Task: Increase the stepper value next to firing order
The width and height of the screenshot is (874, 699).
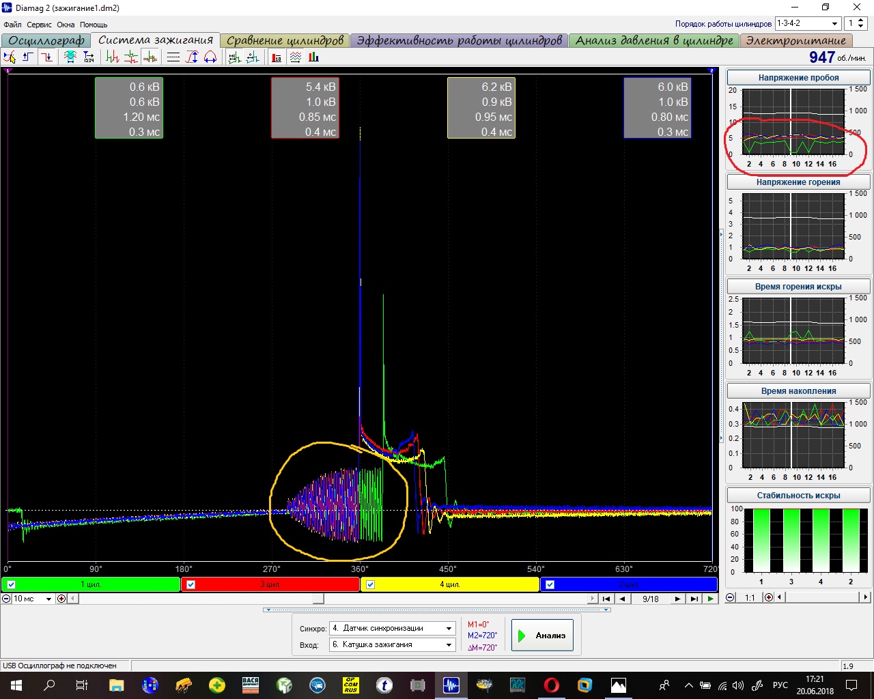Action: (x=861, y=20)
